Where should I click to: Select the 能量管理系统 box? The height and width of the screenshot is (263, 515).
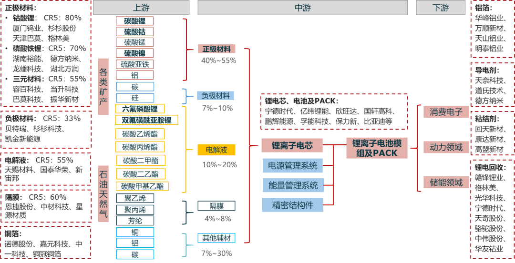293,185
